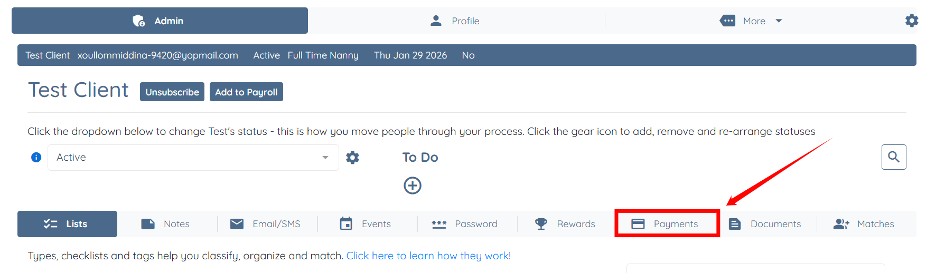Viewport: 945px width, 273px height.
Task: Click the caret arrow in the status combo box
Action: [x=325, y=158]
